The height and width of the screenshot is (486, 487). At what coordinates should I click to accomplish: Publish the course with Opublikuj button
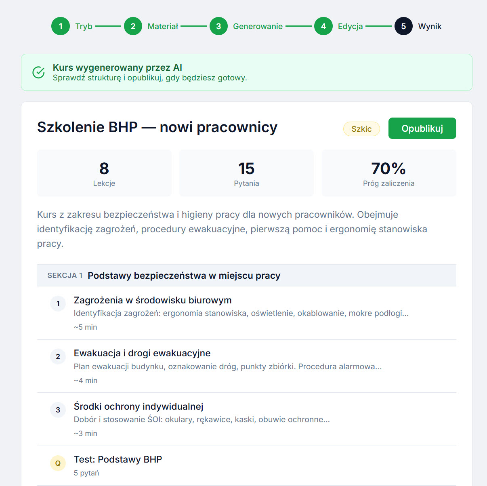pos(422,128)
